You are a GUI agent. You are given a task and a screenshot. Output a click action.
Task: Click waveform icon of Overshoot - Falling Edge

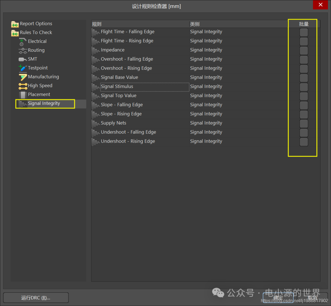pos(96,60)
